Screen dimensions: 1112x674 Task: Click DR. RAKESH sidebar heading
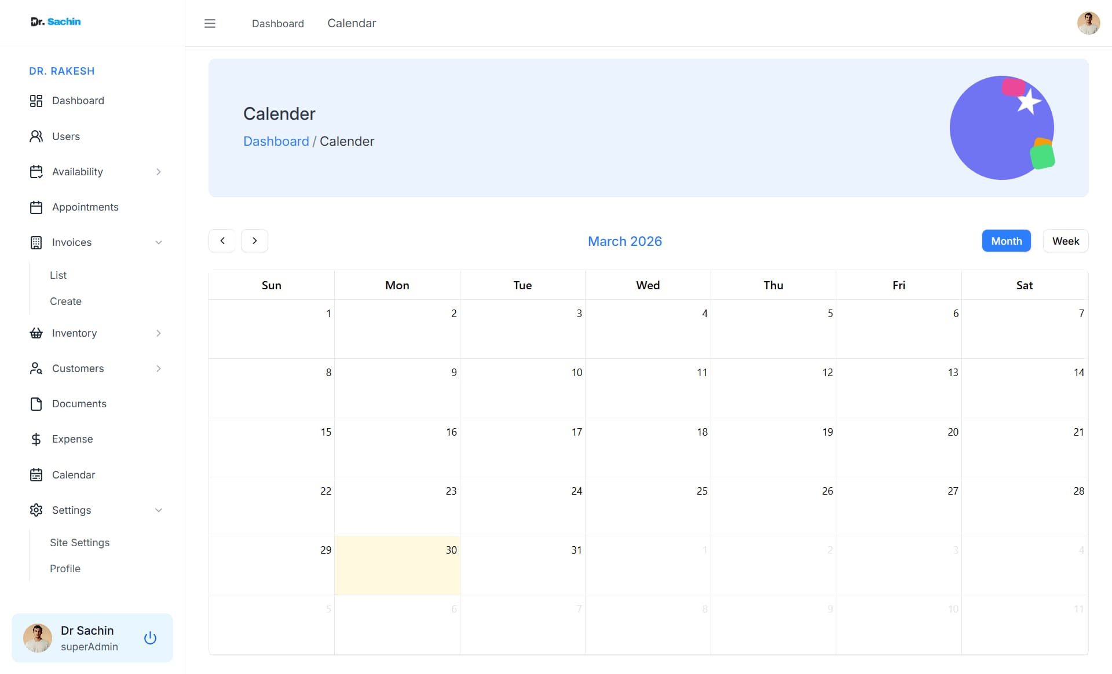[x=62, y=71]
